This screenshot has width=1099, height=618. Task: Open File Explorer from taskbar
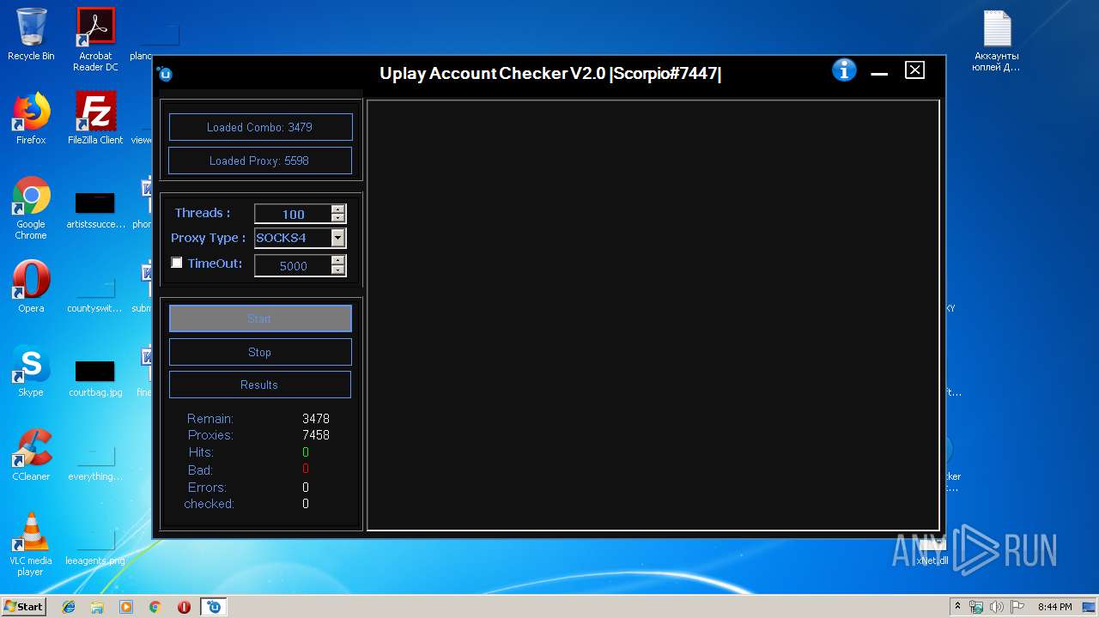(97, 607)
